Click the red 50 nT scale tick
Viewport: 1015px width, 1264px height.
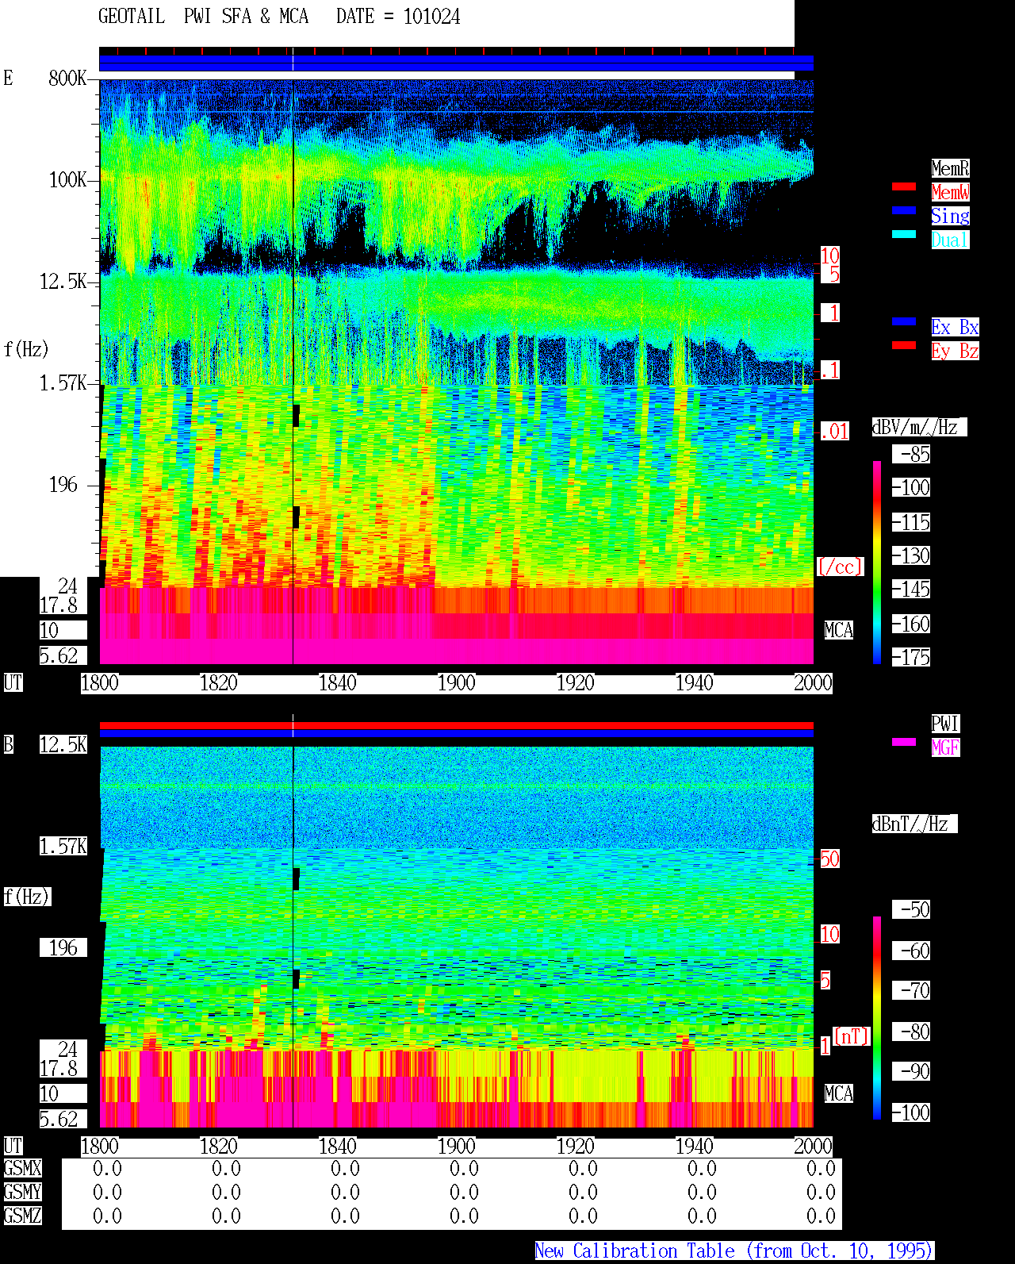tap(829, 859)
